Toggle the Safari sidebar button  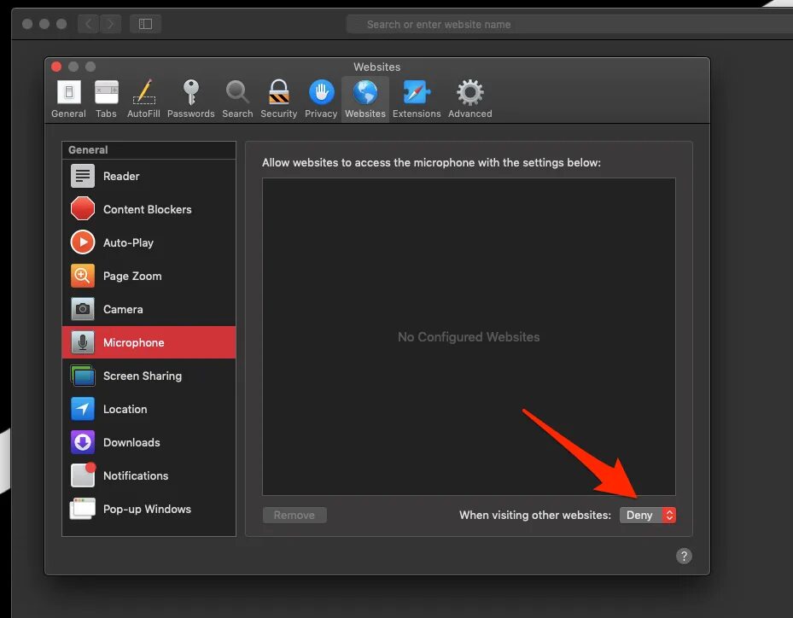[x=146, y=24]
